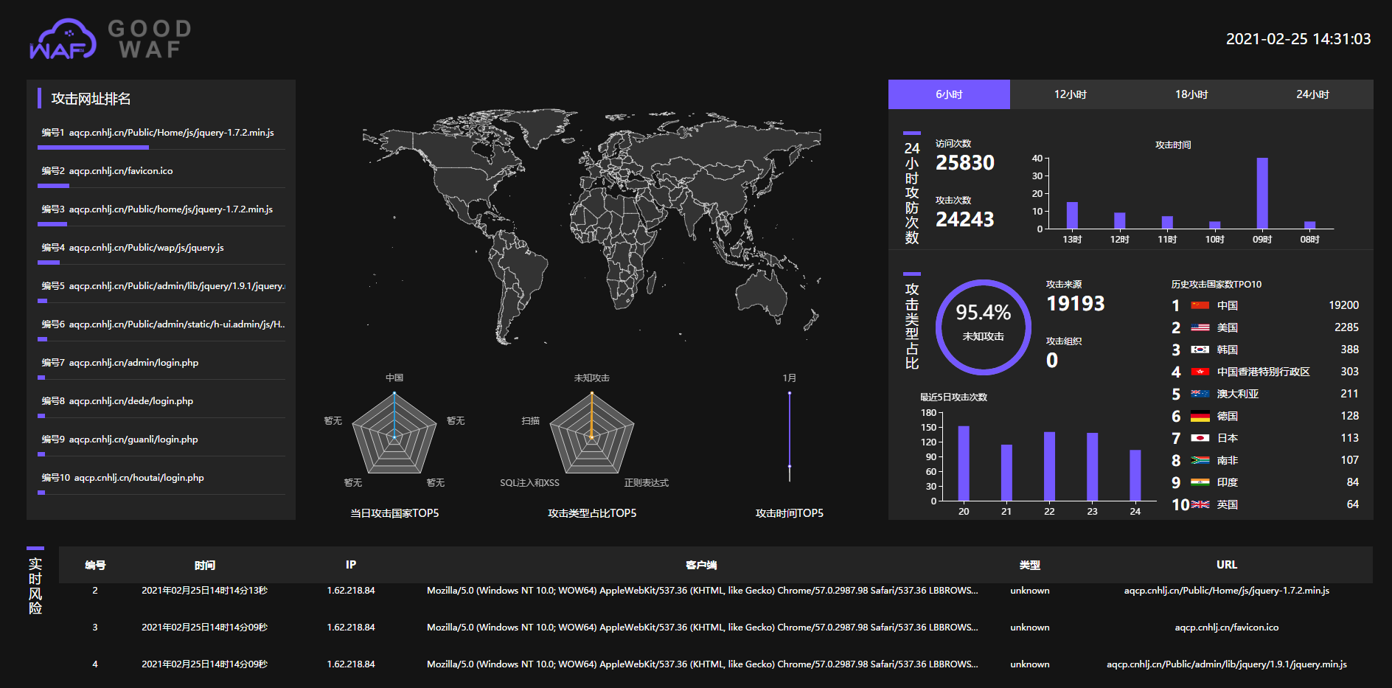Click the Australia flag icon
This screenshot has height=688, width=1392.
[x=1200, y=394]
